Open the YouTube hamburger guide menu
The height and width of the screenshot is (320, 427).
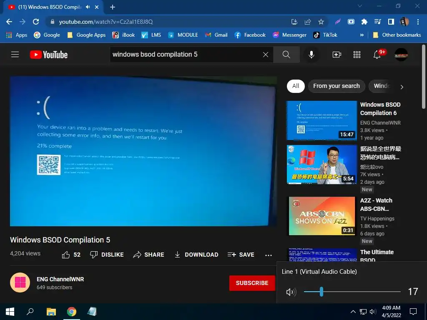click(15, 55)
